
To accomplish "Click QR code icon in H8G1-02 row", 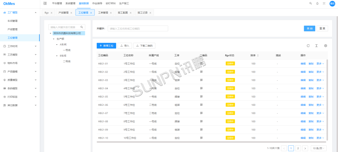I will coord(201,72).
